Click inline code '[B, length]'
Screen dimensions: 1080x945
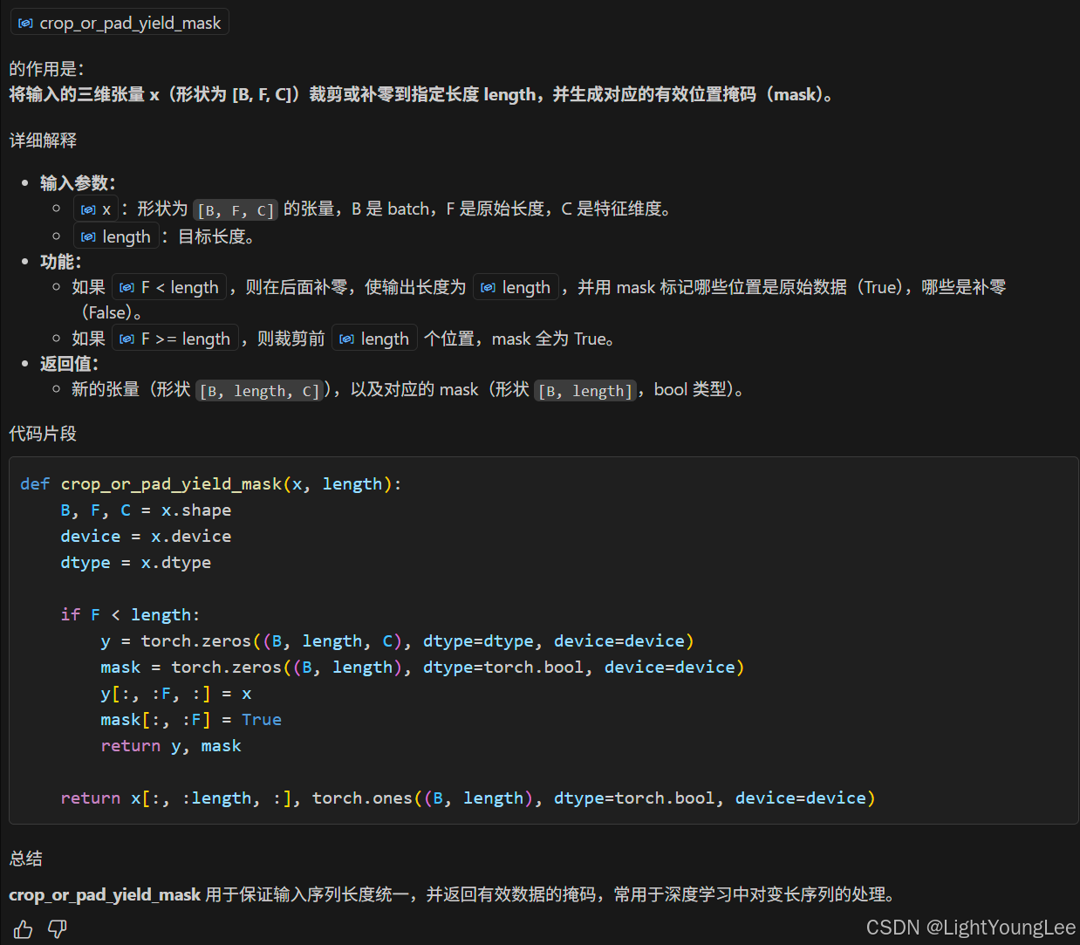click(x=584, y=391)
